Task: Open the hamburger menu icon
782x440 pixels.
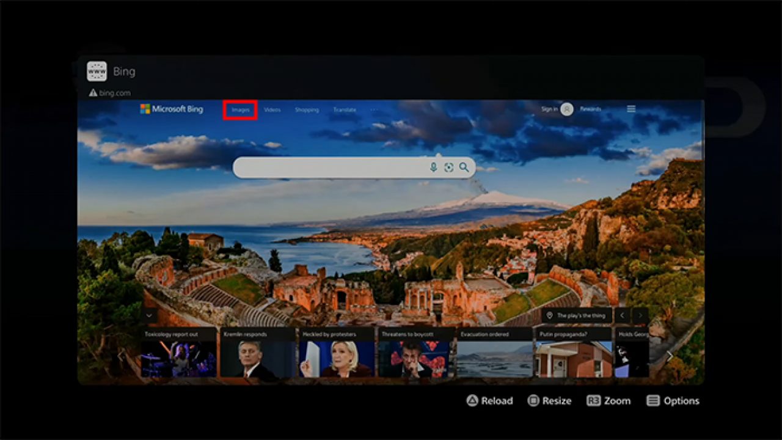Action: coord(631,109)
